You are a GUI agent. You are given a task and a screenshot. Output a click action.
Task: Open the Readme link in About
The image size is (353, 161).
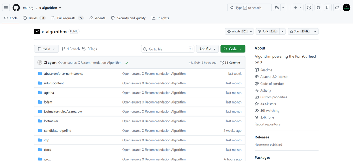pyautogui.click(x=263, y=70)
